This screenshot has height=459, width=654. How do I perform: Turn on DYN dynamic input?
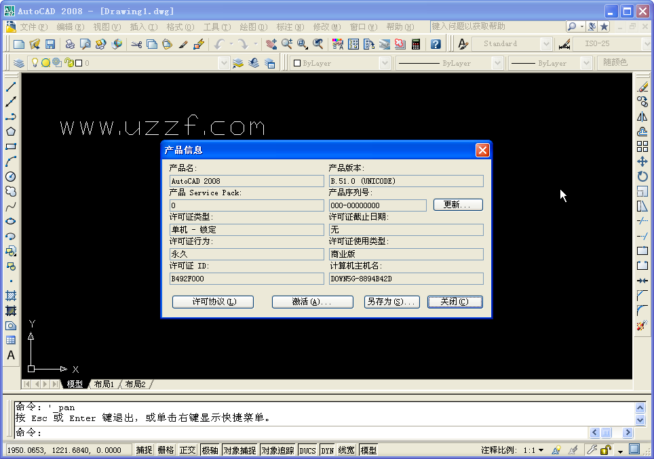(327, 449)
